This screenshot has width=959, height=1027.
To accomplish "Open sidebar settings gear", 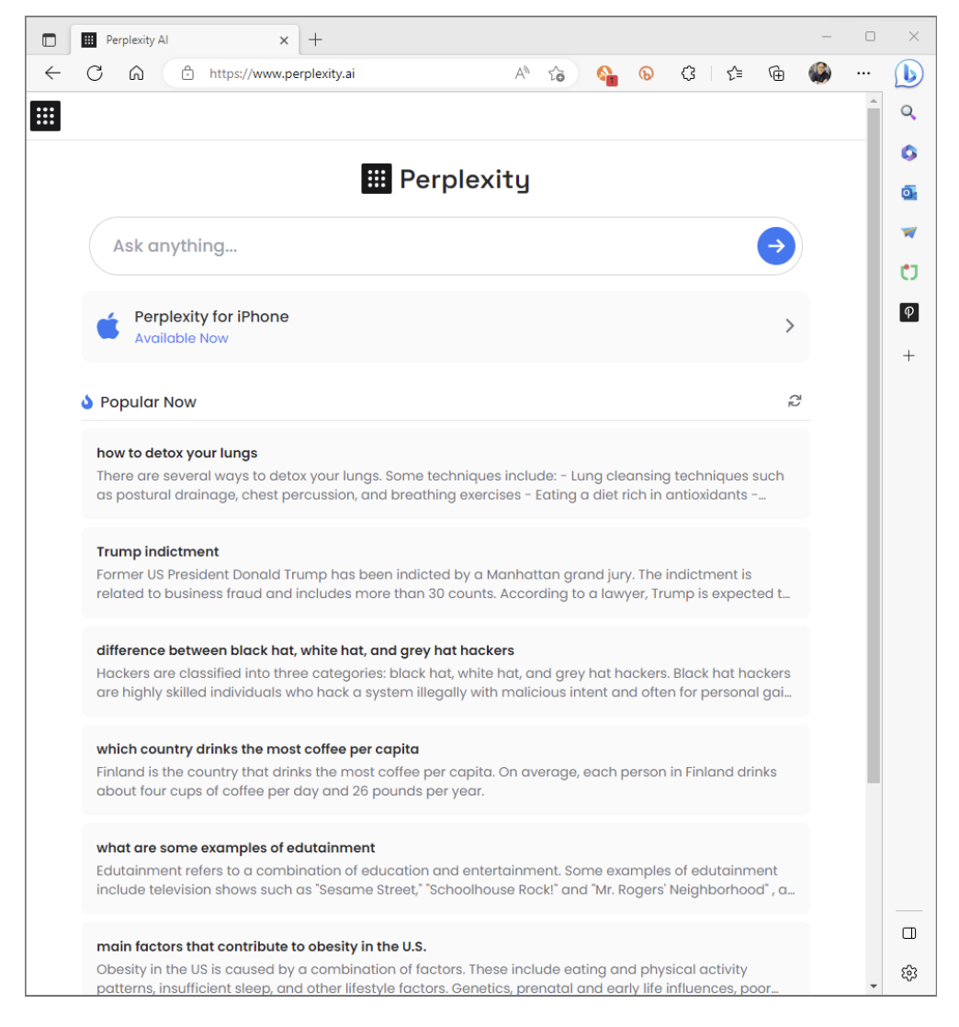I will 908,974.
